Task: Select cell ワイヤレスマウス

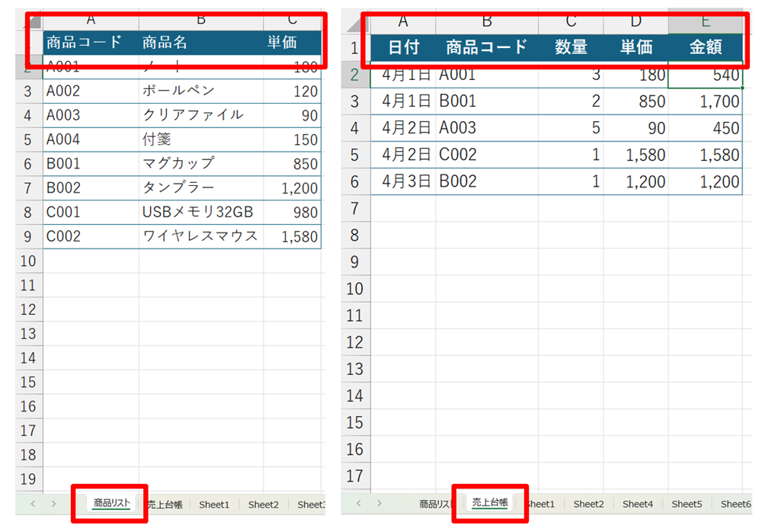Action: pyautogui.click(x=201, y=237)
